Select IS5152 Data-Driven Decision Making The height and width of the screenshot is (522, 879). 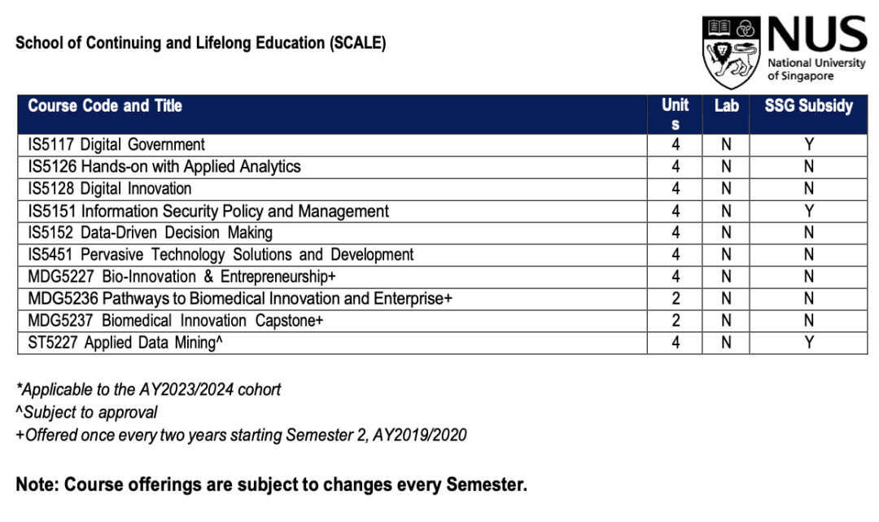[150, 233]
